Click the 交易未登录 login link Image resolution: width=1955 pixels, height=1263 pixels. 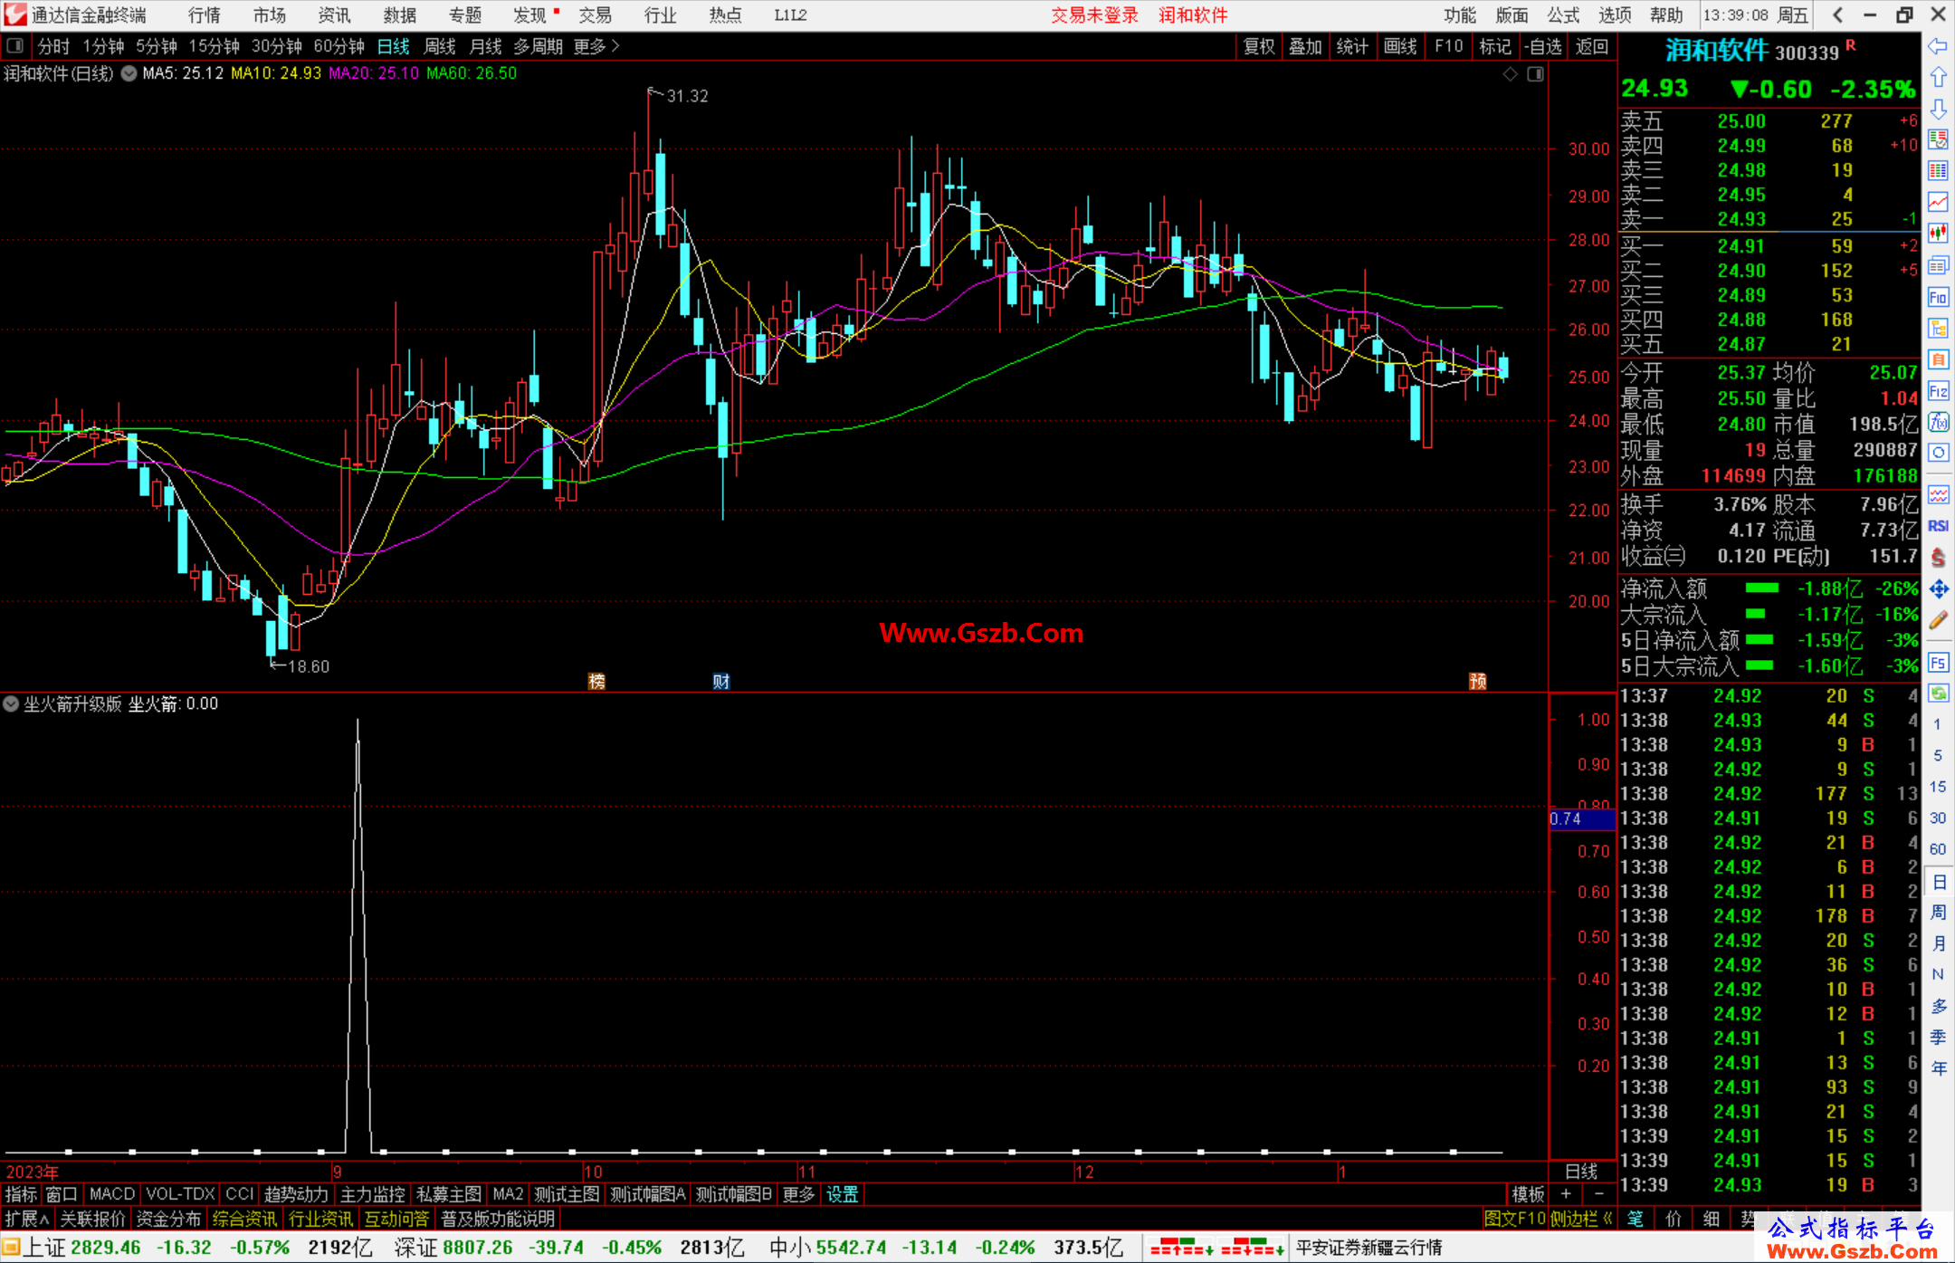coord(1094,14)
